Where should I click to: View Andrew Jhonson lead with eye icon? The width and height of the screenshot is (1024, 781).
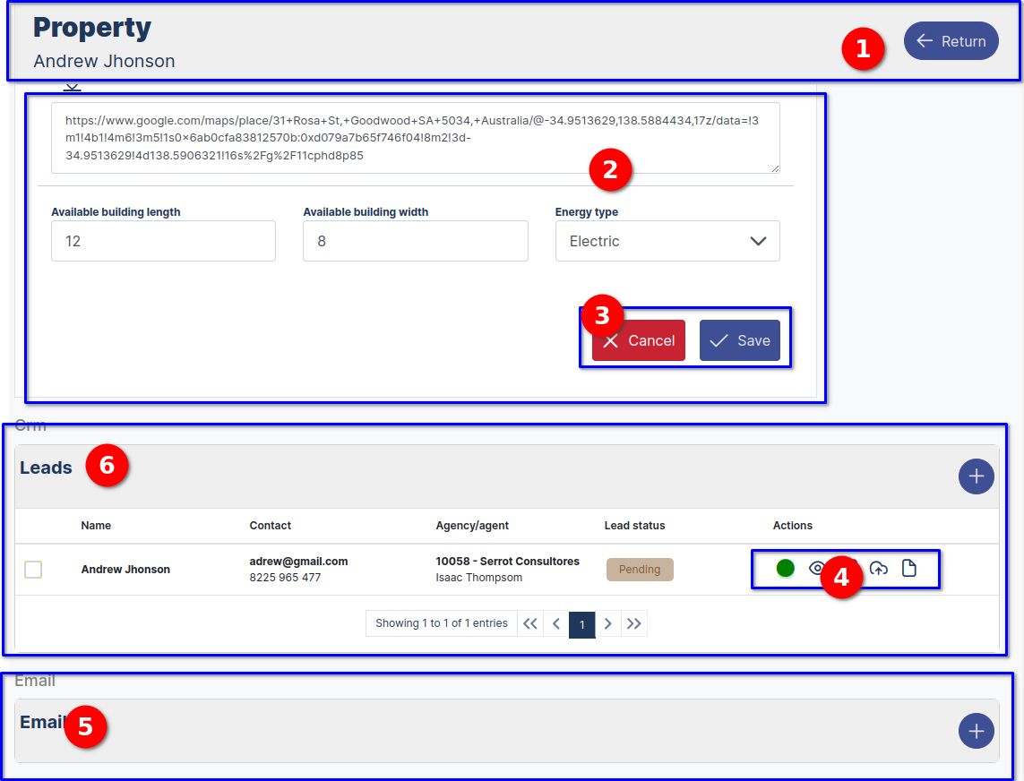pos(815,568)
